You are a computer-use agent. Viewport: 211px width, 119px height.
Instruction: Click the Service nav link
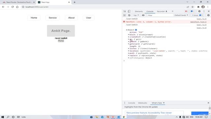(x=53, y=18)
